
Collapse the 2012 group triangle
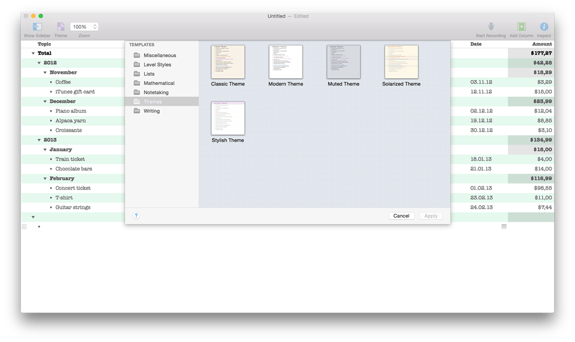tap(39, 63)
